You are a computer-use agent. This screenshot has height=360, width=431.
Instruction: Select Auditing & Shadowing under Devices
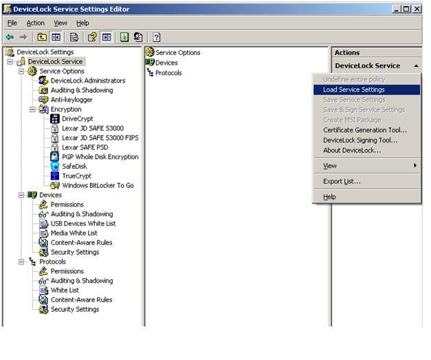pyautogui.click(x=82, y=214)
